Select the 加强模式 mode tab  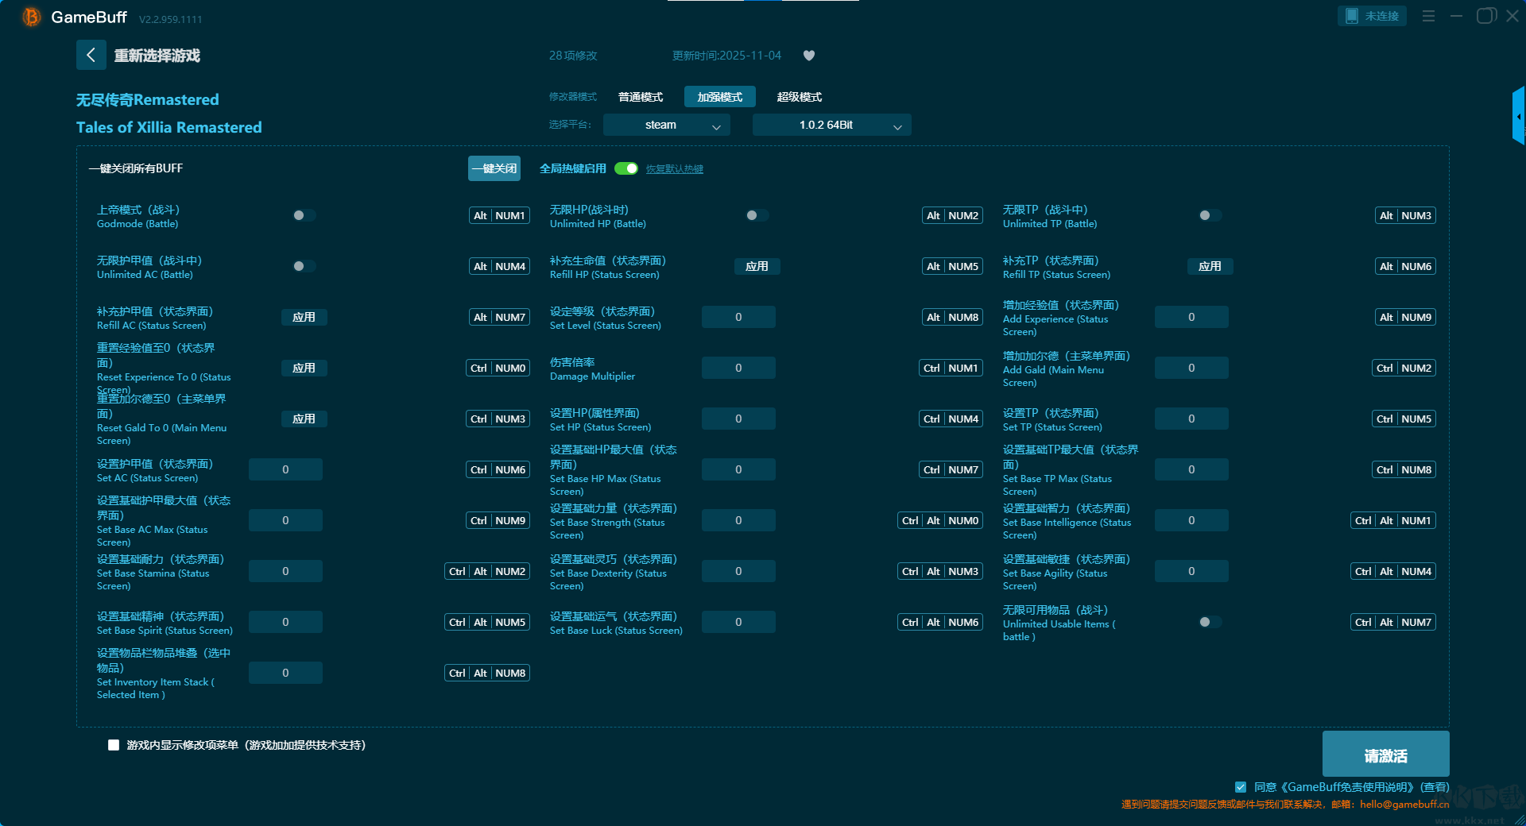pyautogui.click(x=720, y=97)
